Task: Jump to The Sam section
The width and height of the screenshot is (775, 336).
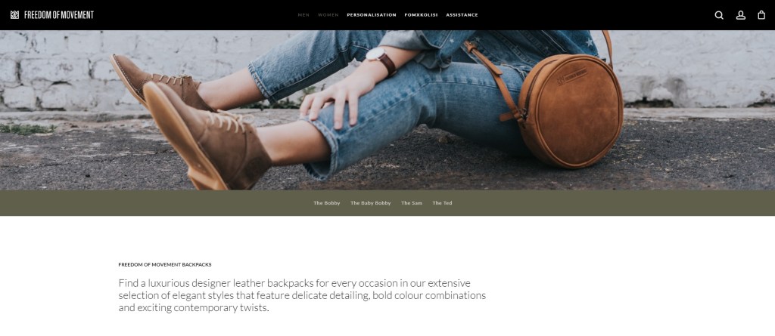Action: [x=412, y=203]
